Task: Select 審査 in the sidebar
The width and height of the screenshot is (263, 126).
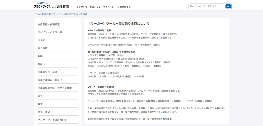Action: (x=40, y=104)
